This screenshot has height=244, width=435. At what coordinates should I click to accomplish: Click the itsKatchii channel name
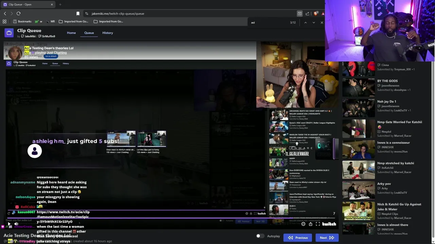coord(387,168)
